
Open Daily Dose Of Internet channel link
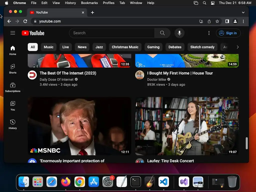pos(56,79)
